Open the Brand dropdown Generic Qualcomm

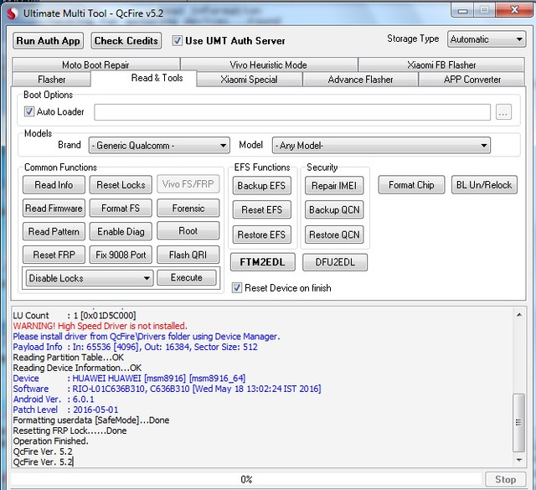[x=159, y=146]
